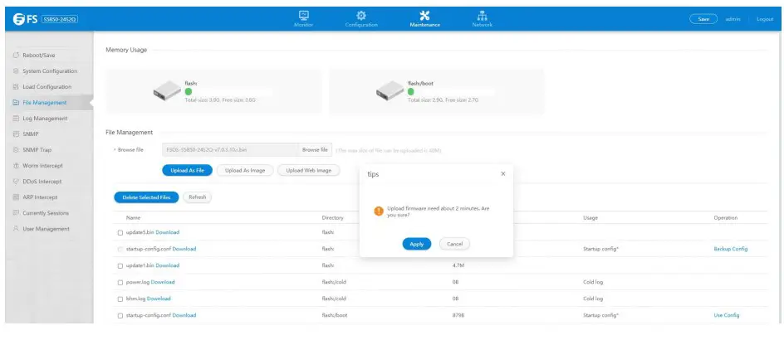Click Logout in the header
Image resolution: width=784 pixels, height=345 pixels.
coord(765,19)
